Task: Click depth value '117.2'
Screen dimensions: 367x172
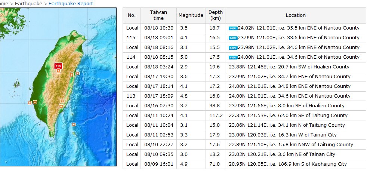Action: pyautogui.click(x=216, y=116)
